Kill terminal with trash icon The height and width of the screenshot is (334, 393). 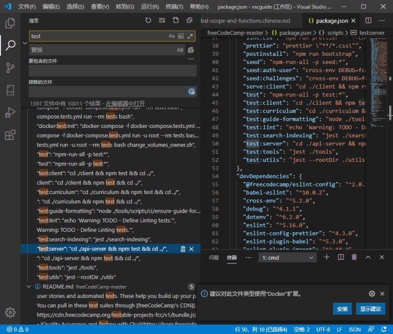(354, 257)
